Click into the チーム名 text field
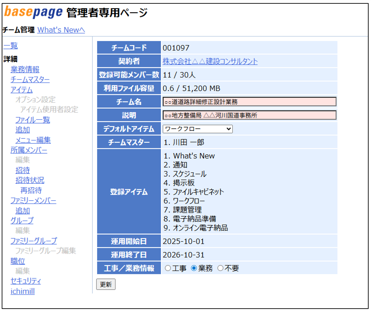The width and height of the screenshot is (371, 312). (x=249, y=102)
